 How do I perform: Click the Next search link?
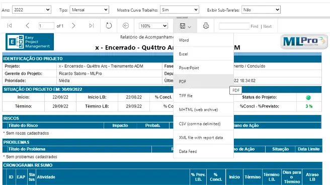pos(267,26)
